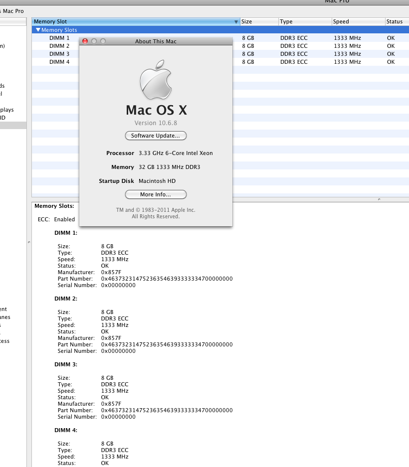Click the Software Update... button

point(156,136)
